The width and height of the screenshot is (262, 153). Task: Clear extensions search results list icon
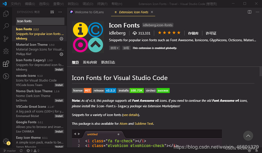point(52,12)
